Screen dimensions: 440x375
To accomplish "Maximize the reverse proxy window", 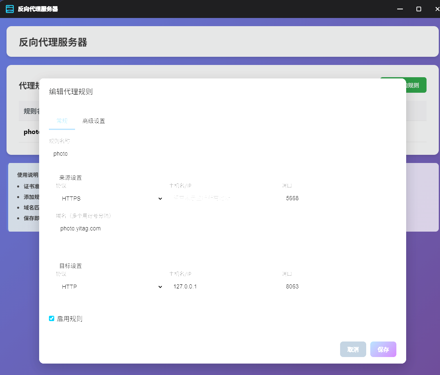I will [x=419, y=9].
